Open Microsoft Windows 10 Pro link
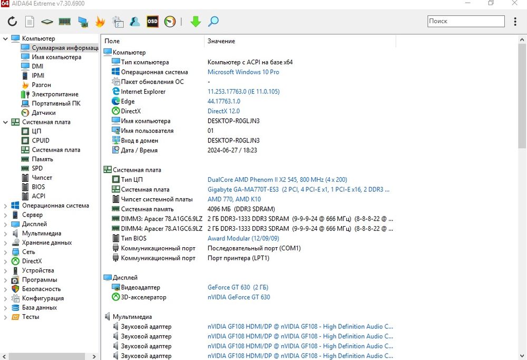The width and height of the screenshot is (527, 360). coord(243,72)
